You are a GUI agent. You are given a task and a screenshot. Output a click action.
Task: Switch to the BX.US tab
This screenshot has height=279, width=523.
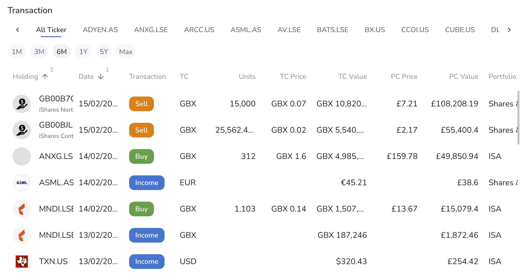(x=375, y=30)
